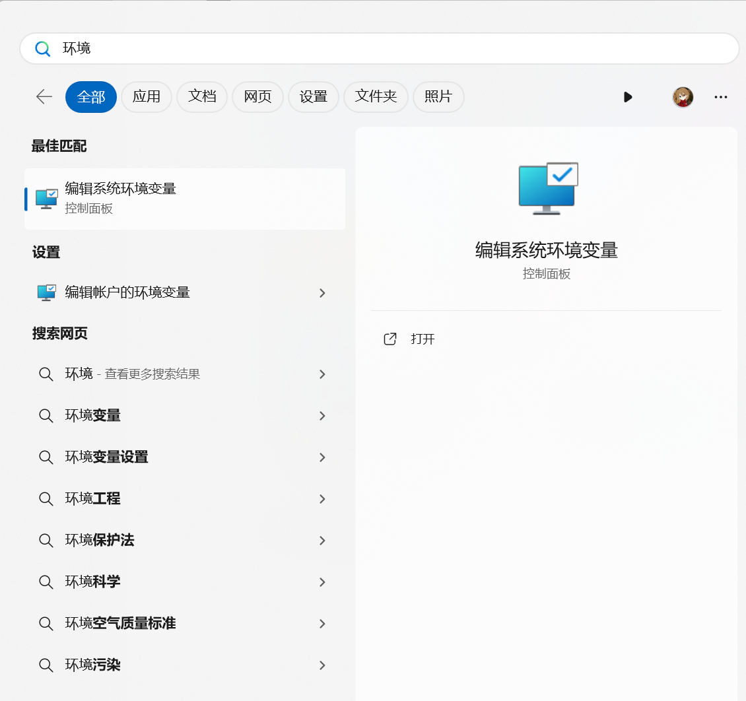Expand chevron next to 环境变量设置
The height and width of the screenshot is (701, 746).
point(323,457)
